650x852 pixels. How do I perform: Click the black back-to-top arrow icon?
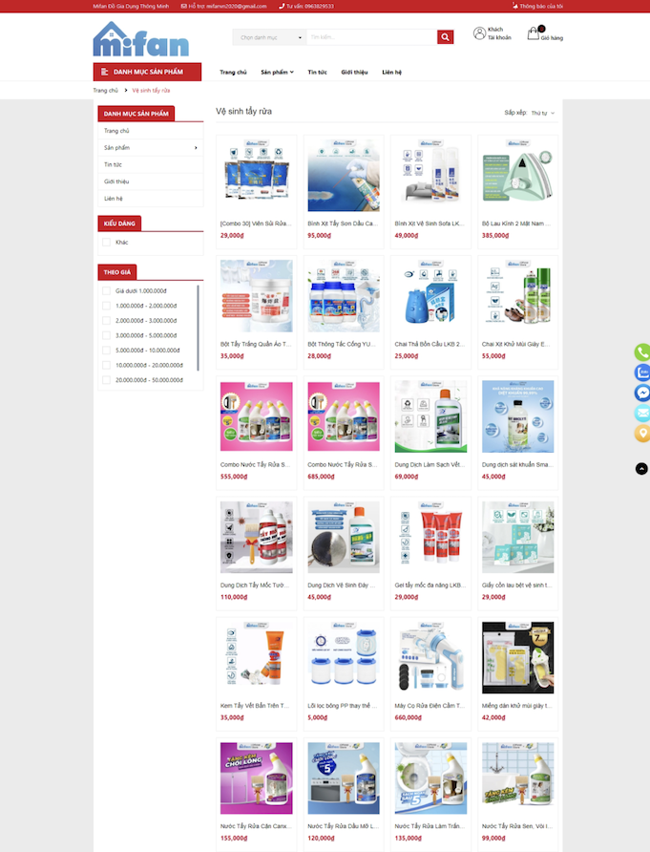[641, 468]
